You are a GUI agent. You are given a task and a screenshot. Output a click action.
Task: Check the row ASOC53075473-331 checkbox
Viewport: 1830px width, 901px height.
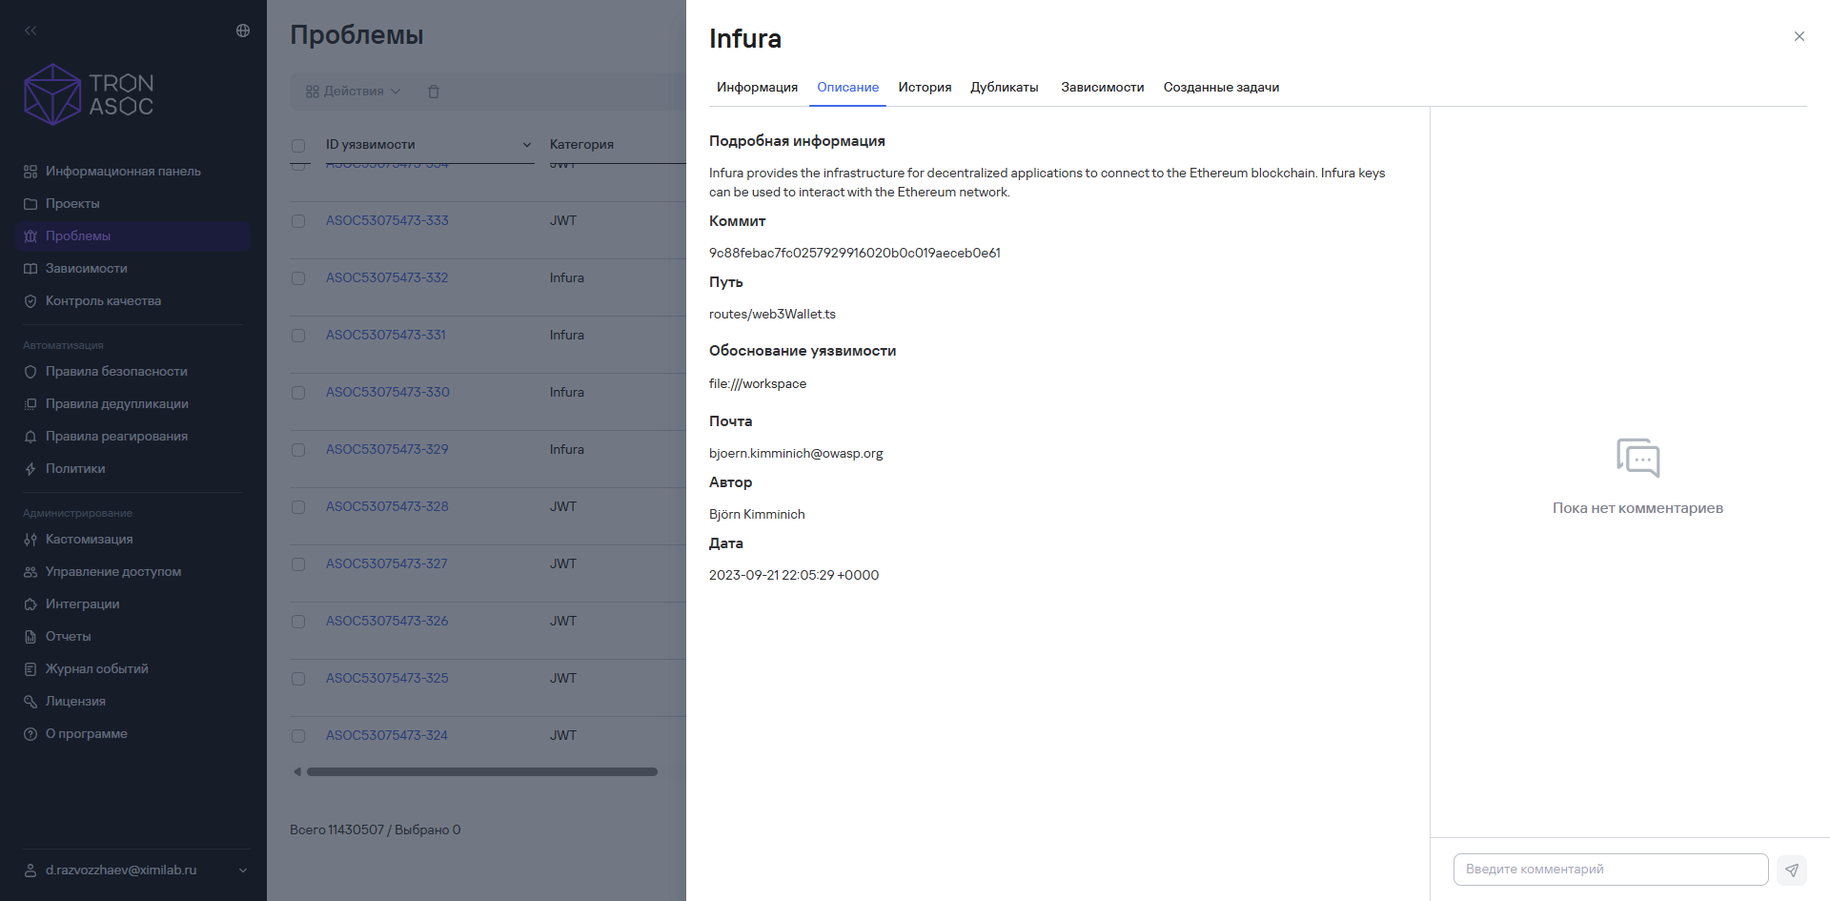298,336
